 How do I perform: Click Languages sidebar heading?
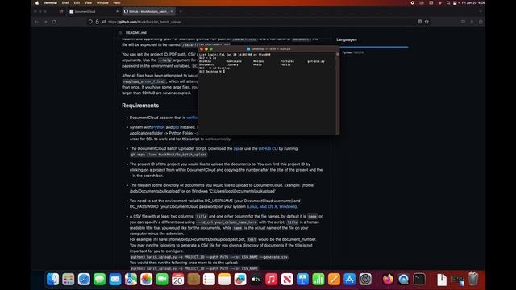click(x=347, y=39)
